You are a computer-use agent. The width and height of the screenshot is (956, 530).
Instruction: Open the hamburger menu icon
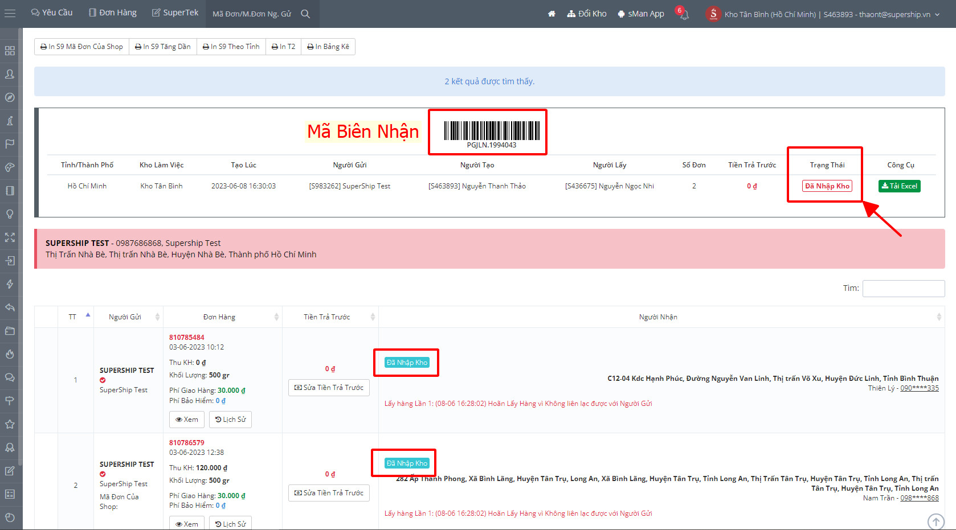pos(10,13)
